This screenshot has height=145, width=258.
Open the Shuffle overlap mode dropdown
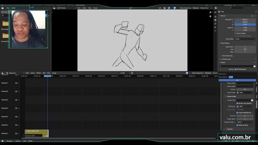coord(125,73)
